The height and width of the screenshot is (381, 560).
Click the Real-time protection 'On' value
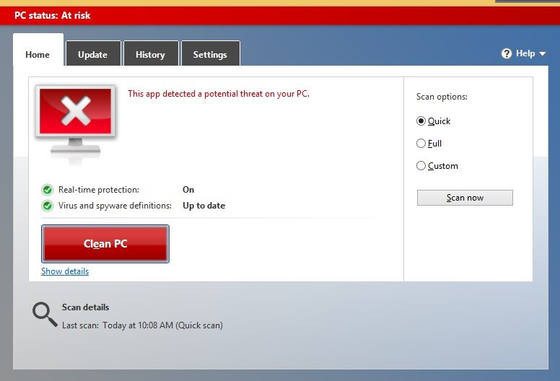point(188,190)
